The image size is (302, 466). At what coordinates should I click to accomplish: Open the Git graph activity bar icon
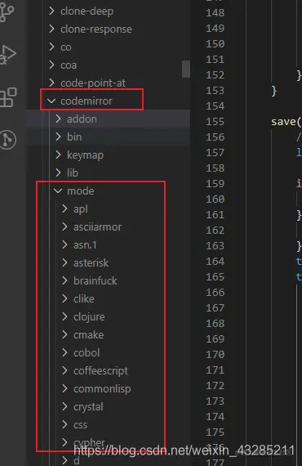(7, 139)
